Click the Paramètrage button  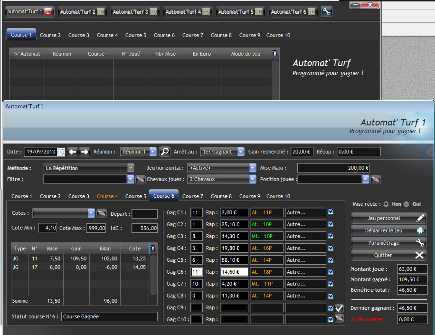pos(388,243)
